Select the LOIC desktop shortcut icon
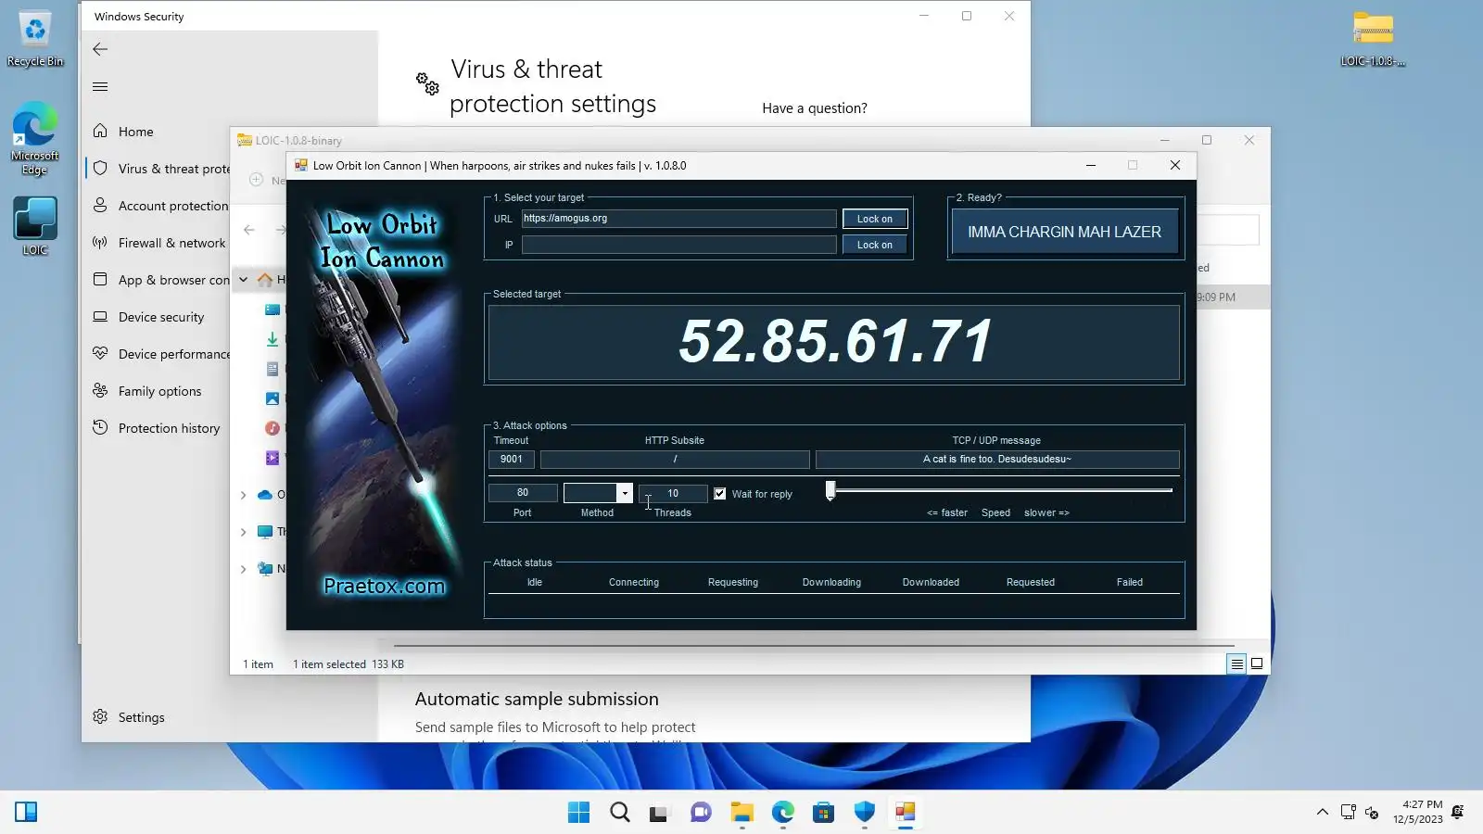Viewport: 1483px width, 834px height. pyautogui.click(x=35, y=226)
